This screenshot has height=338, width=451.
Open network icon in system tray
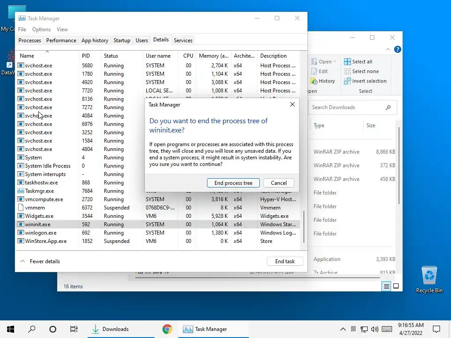click(x=364, y=329)
